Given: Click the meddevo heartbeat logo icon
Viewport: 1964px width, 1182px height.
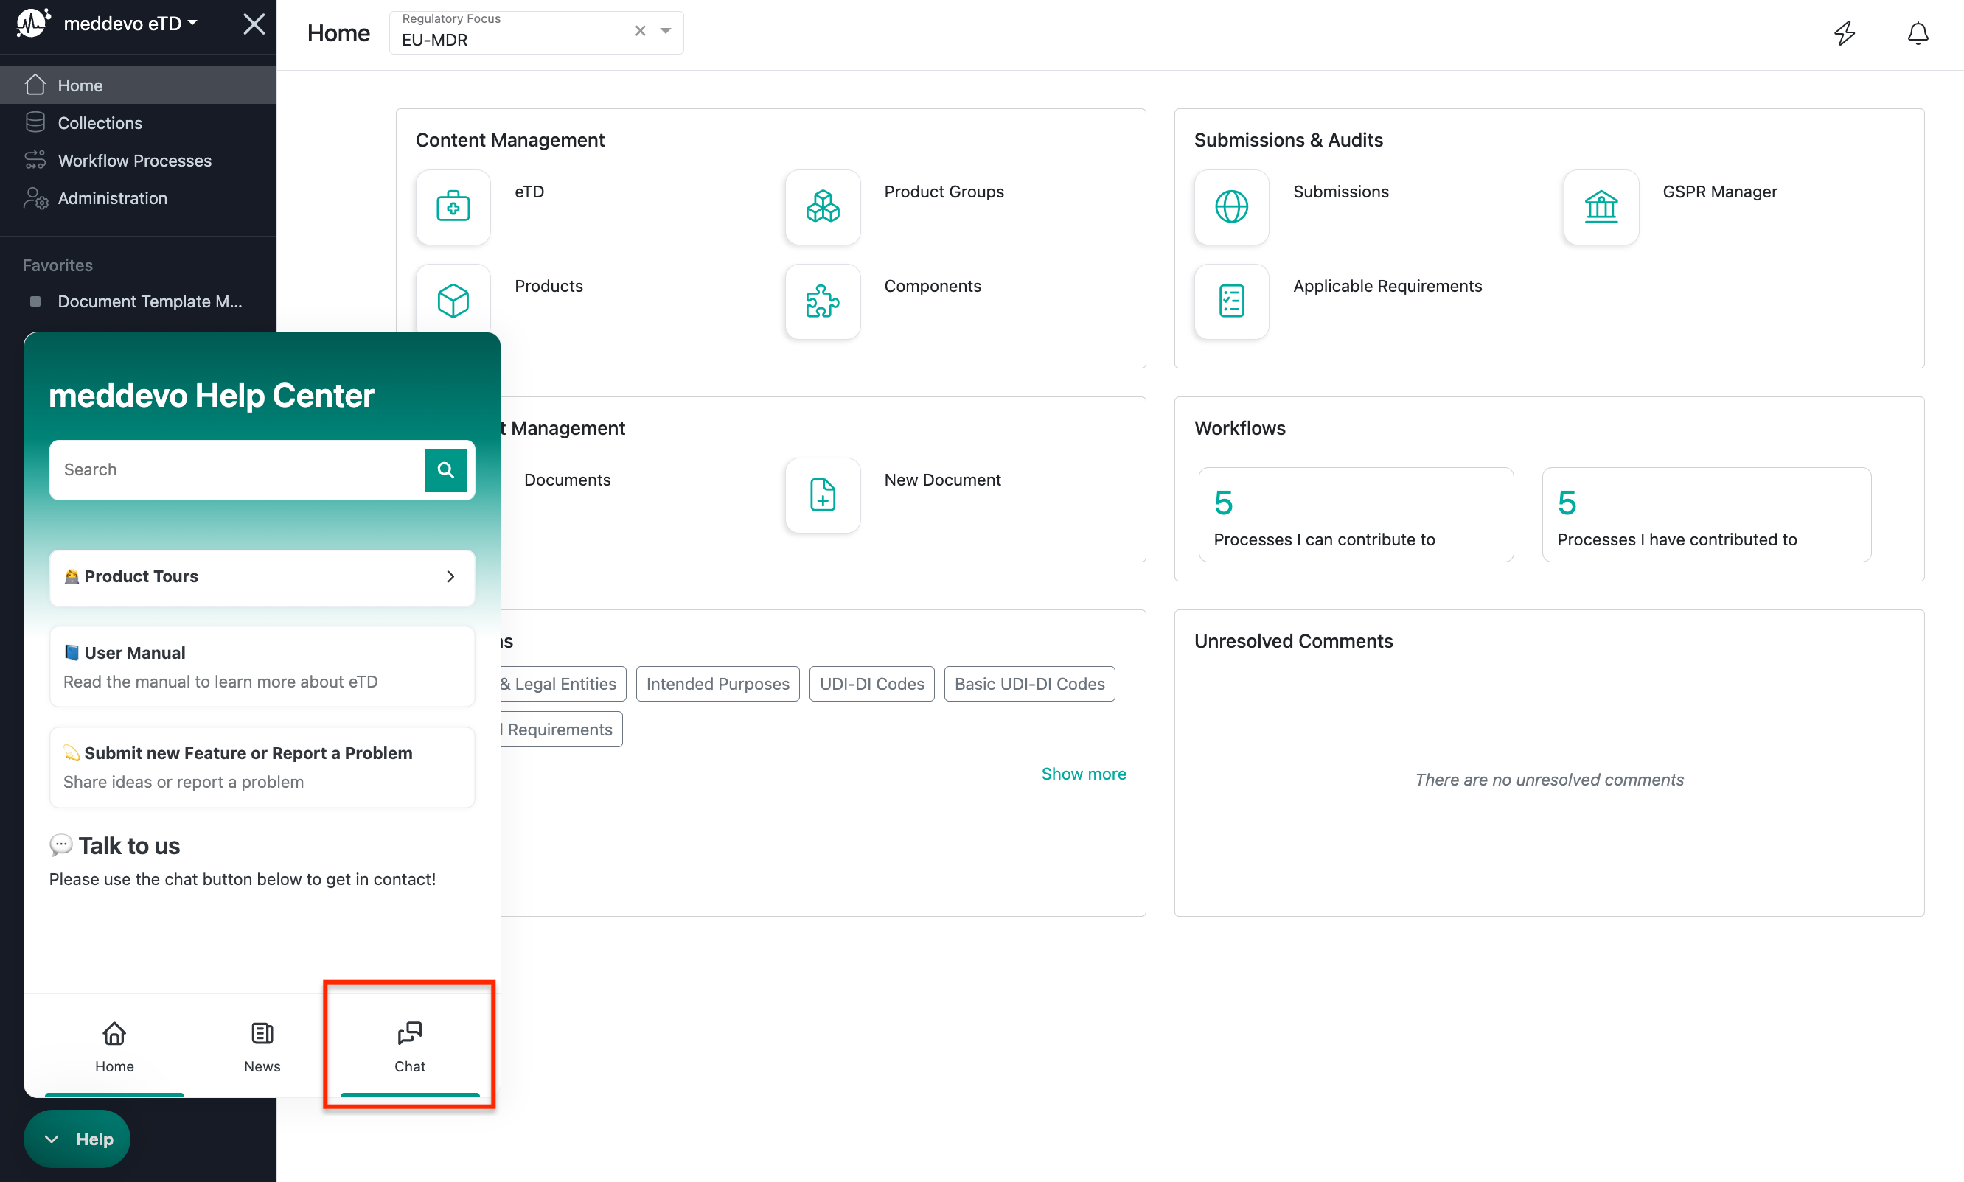Looking at the screenshot, I should tap(33, 23).
